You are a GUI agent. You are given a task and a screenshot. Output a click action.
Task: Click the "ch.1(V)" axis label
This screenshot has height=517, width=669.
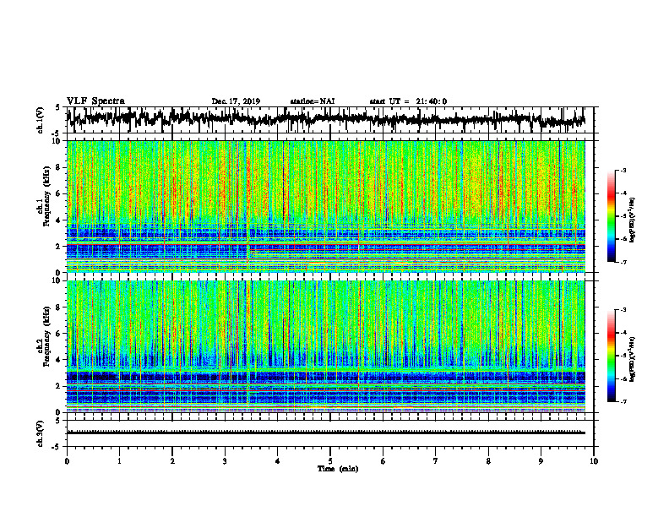point(40,121)
